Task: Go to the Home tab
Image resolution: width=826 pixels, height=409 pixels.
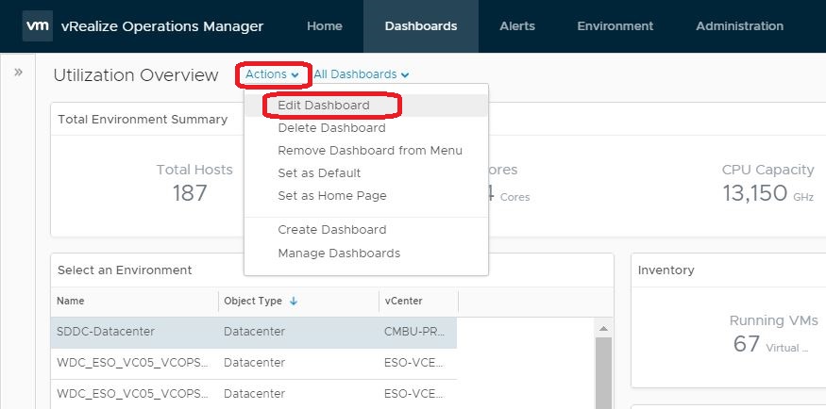Action: click(324, 26)
